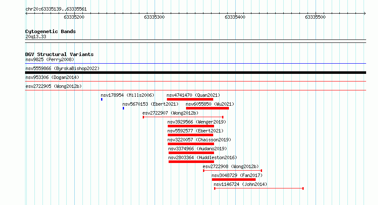Click the red bar under nsv4741470 (Quan2021)

click(x=190, y=99)
